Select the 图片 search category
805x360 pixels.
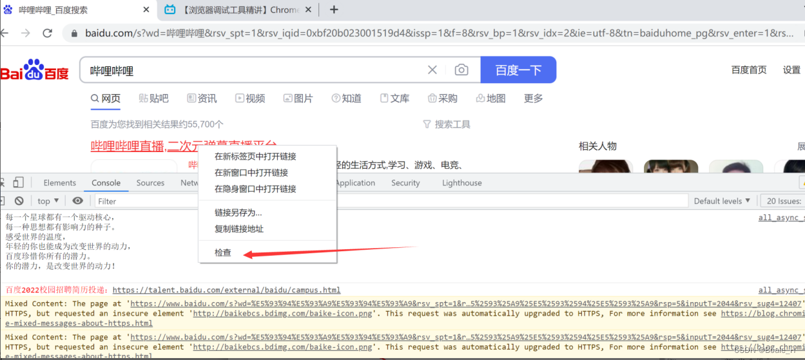298,99
